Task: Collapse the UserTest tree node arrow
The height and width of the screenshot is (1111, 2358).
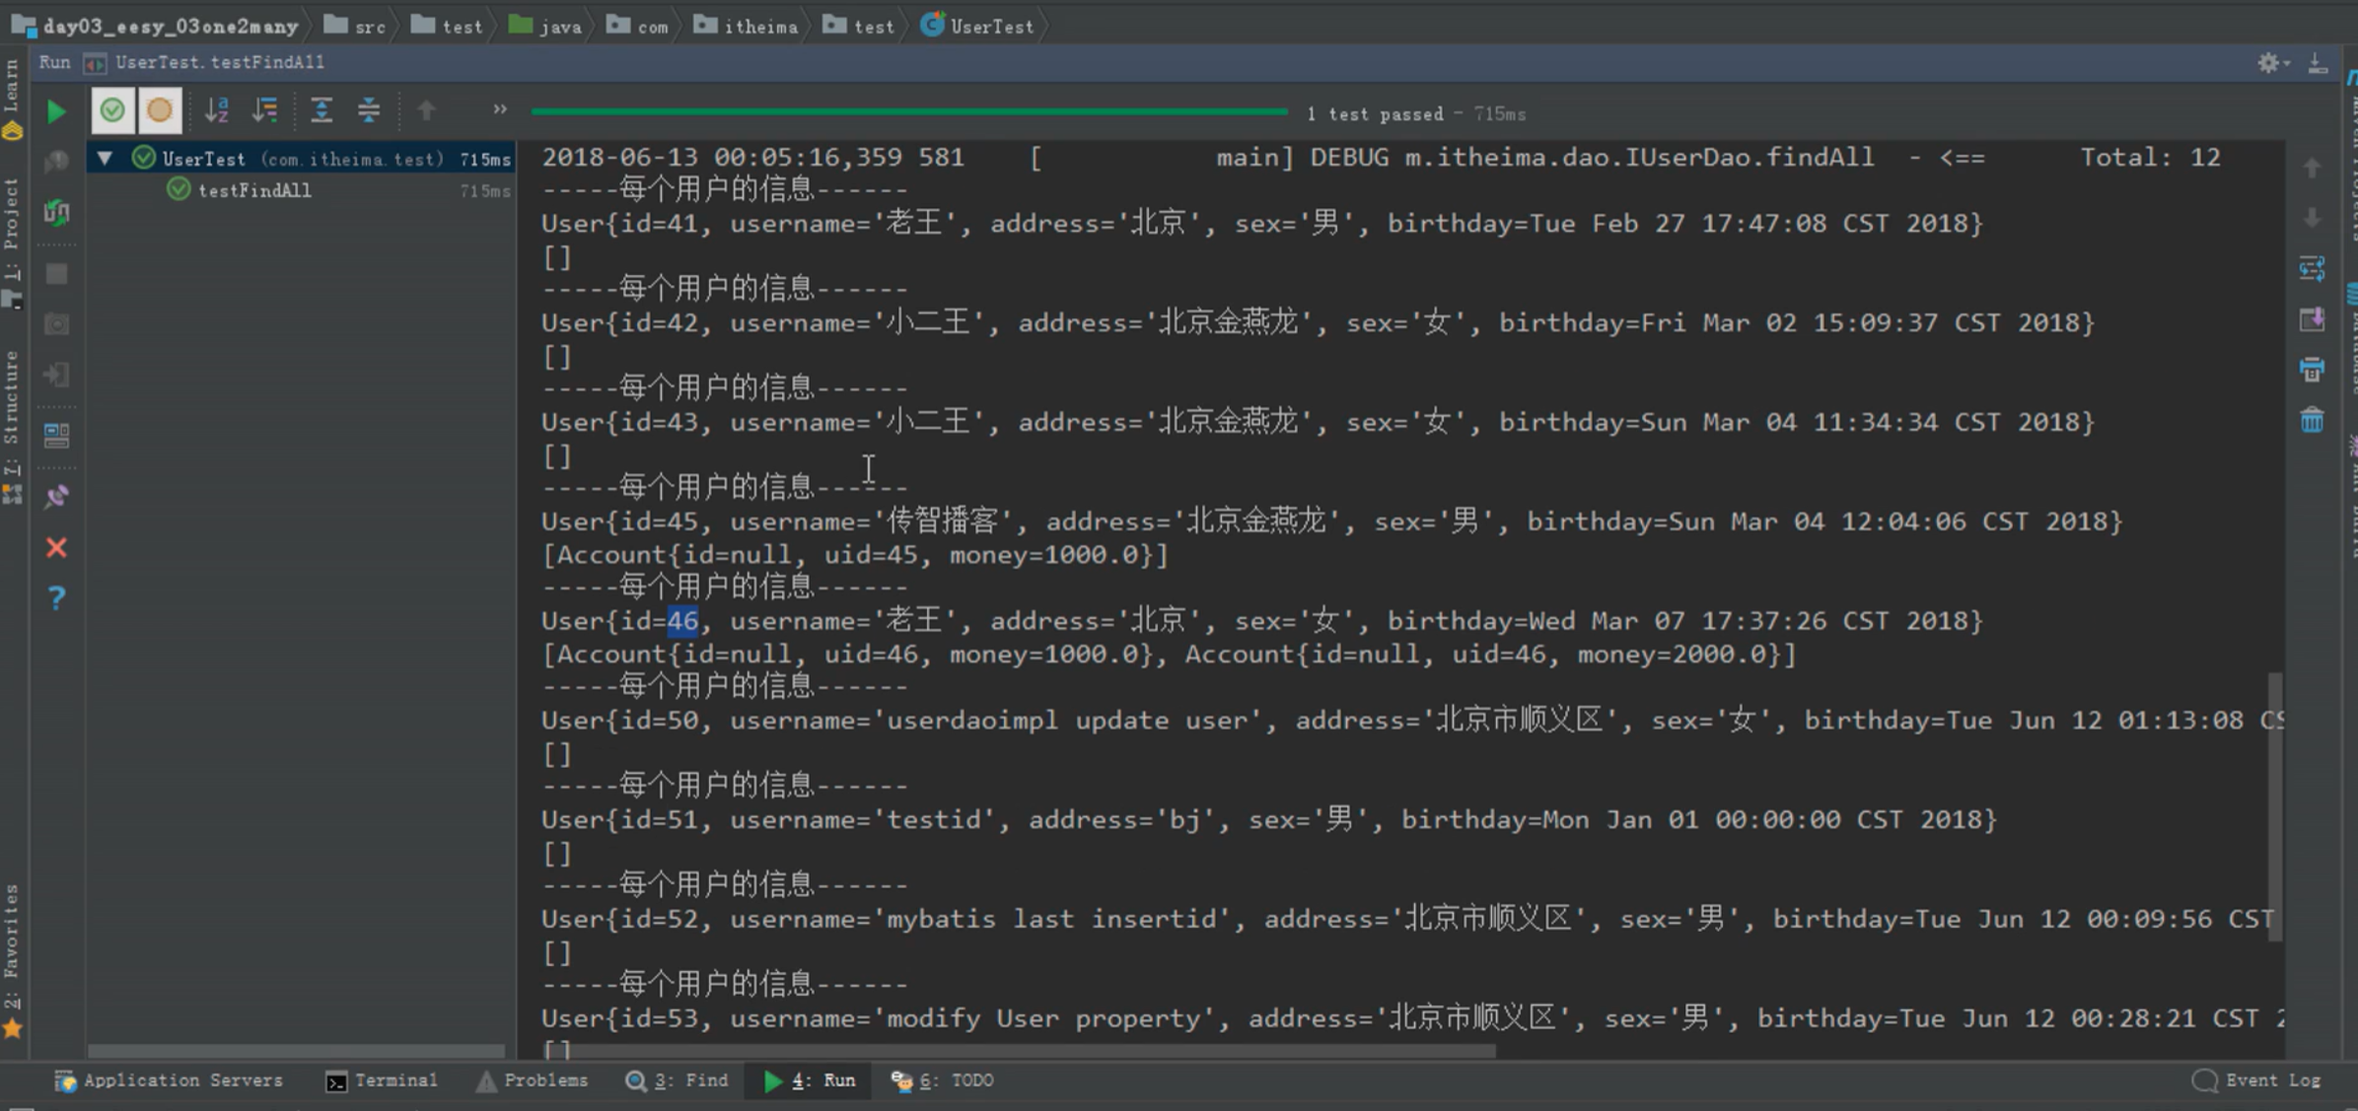Action: (x=105, y=158)
